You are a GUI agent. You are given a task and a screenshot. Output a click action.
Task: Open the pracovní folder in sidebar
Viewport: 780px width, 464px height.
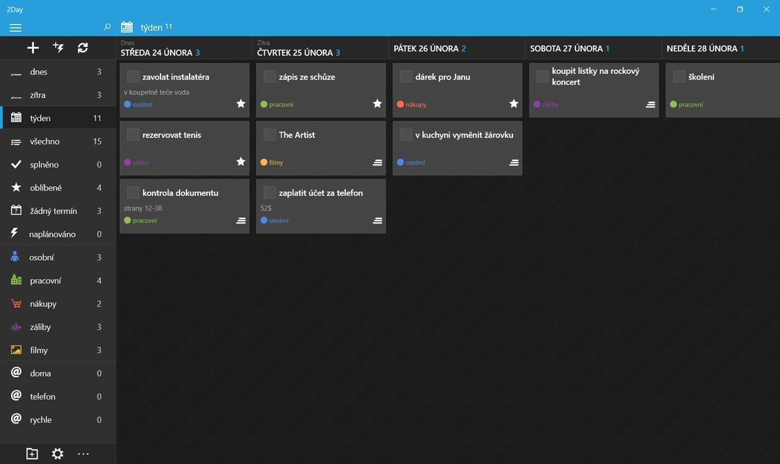point(58,281)
